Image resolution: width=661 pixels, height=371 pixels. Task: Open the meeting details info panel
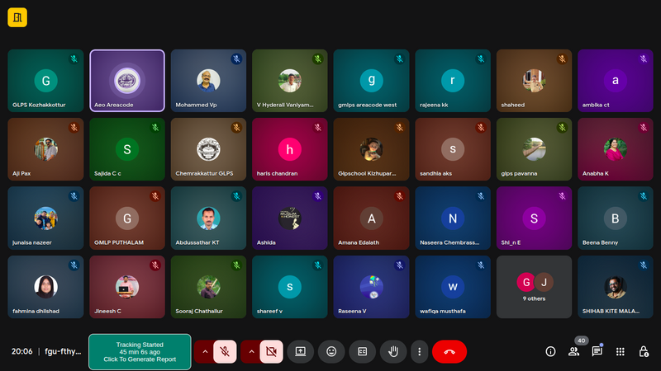tap(550, 351)
